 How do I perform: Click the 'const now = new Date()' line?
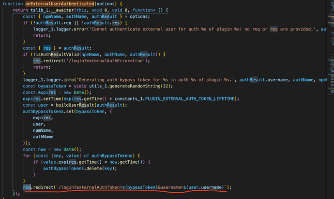coord(52,149)
